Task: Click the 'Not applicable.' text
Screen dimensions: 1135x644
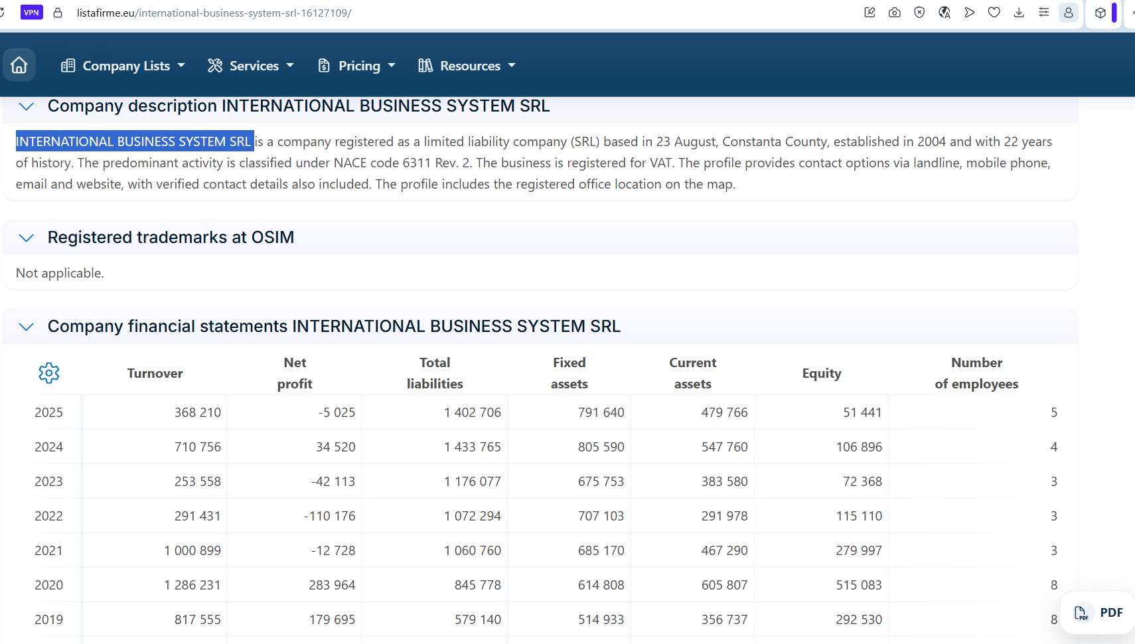Action: pyautogui.click(x=60, y=273)
